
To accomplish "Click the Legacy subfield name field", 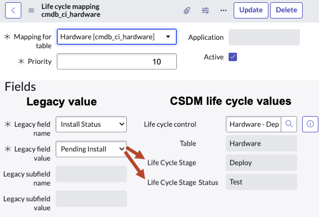I will 91,174.
